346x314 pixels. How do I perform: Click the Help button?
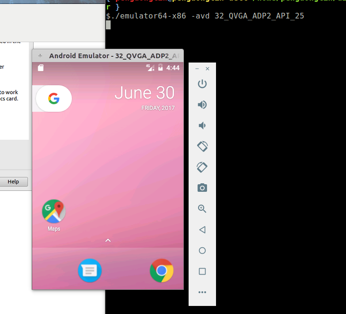coord(13,182)
